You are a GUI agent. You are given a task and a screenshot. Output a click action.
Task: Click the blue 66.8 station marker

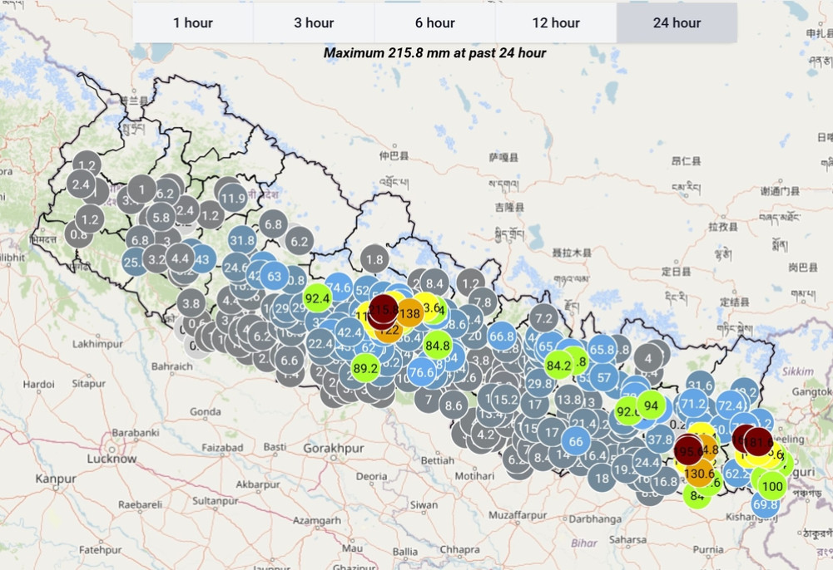click(x=501, y=337)
